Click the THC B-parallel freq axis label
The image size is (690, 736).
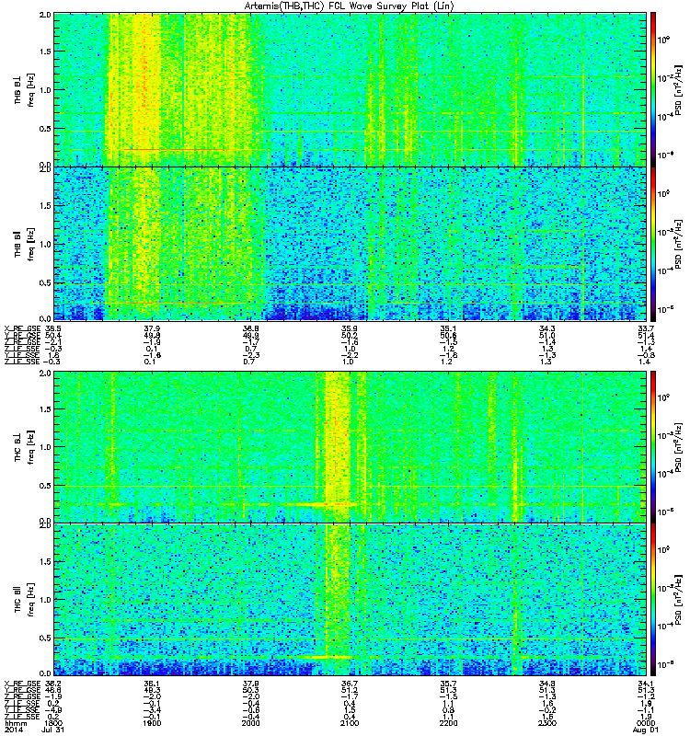(x=25, y=600)
